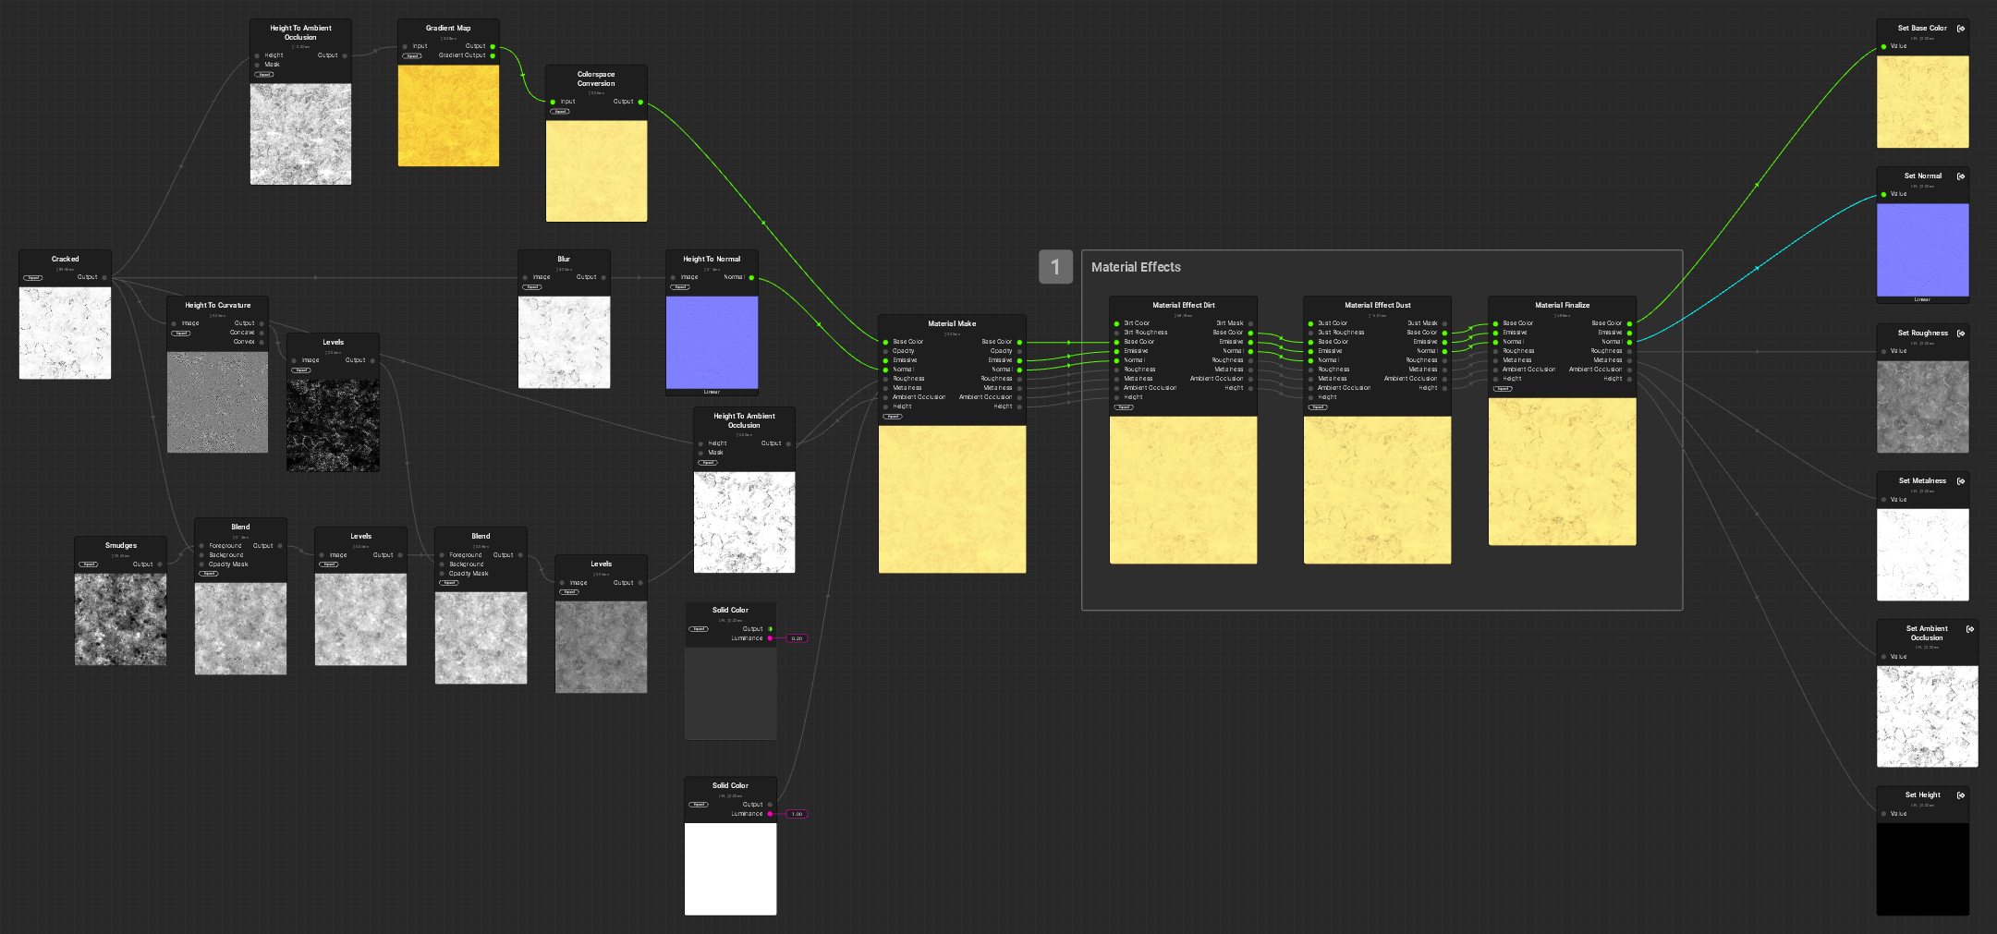Click the export icon on Set Normal node
Image resolution: width=1997 pixels, height=934 pixels.
[1960, 176]
